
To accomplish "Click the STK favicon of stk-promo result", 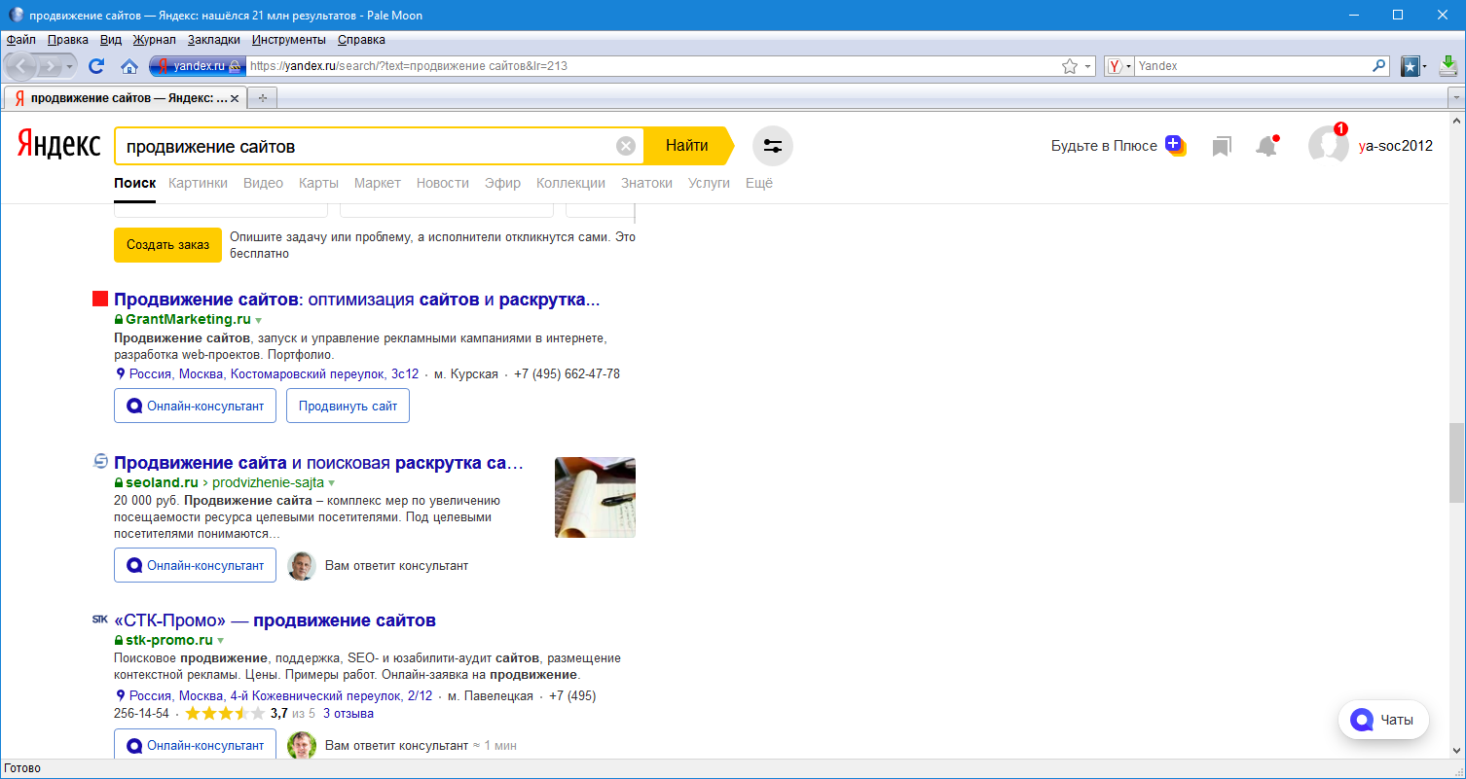I will 99,620.
